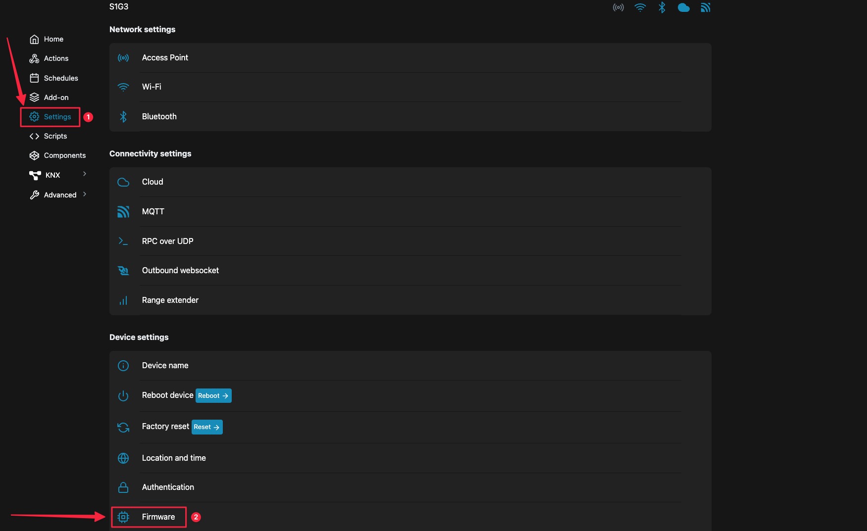The height and width of the screenshot is (531, 867).
Task: Open Schedules from the sidebar
Action: point(60,78)
